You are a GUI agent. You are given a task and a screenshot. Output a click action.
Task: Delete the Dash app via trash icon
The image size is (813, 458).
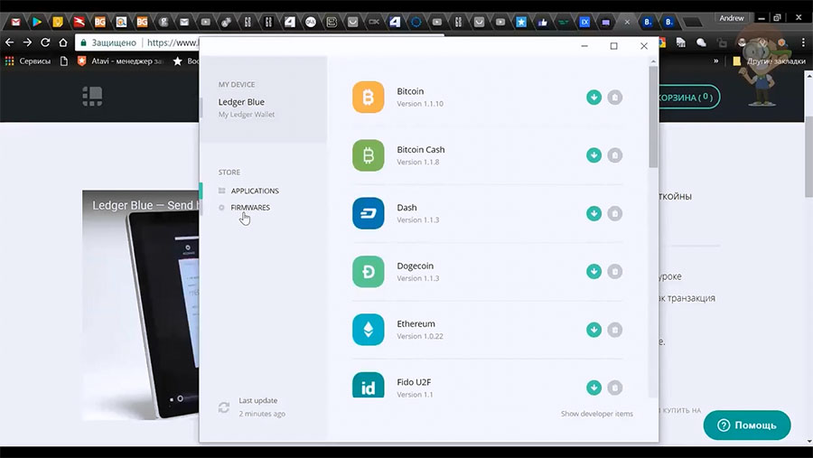click(615, 213)
